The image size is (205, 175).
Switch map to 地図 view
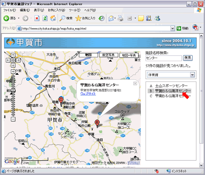88,55
